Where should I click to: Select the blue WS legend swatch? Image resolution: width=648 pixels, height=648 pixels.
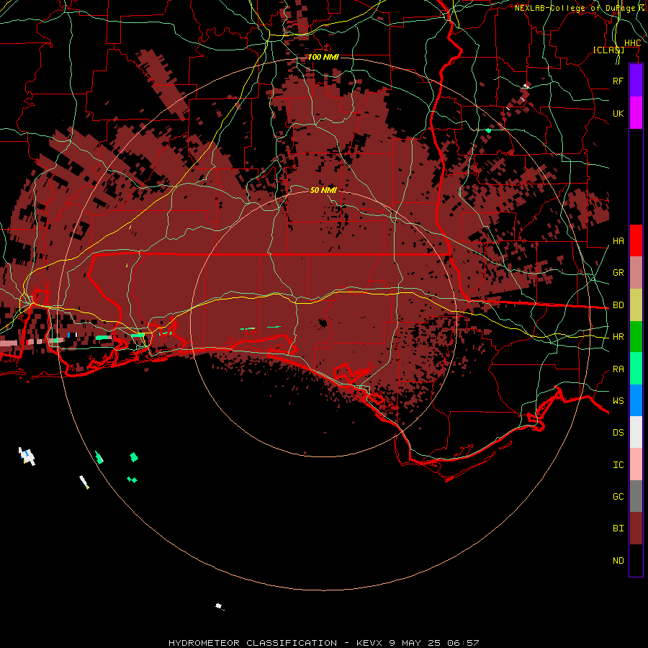point(636,400)
